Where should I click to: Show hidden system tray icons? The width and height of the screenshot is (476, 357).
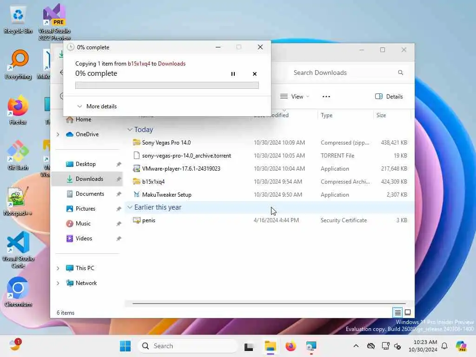356,346
